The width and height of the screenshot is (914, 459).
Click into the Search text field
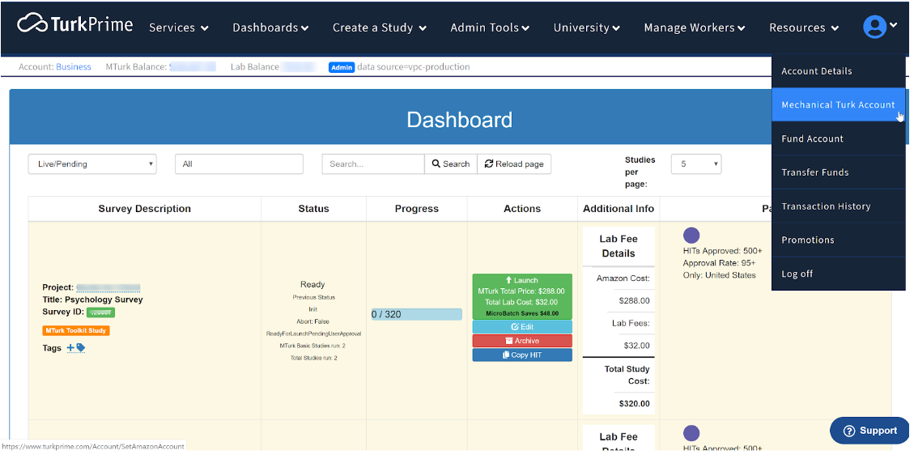pyautogui.click(x=372, y=164)
